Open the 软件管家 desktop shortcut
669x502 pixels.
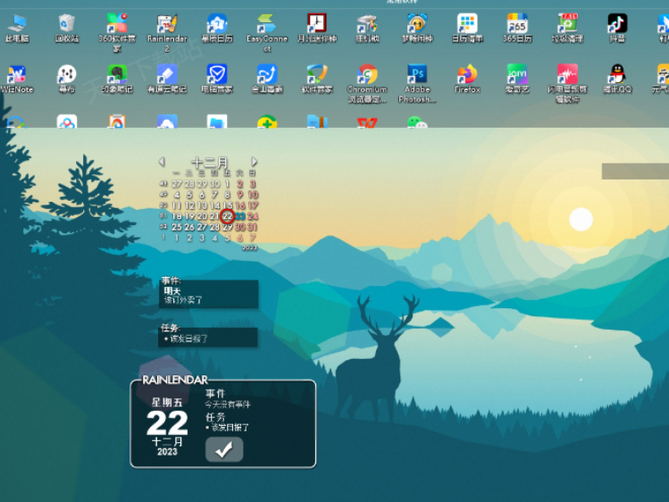[317, 79]
